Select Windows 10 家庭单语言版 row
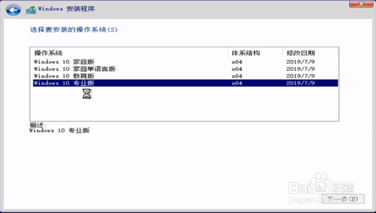Image resolution: width=376 pixels, height=213 pixels. click(185, 69)
